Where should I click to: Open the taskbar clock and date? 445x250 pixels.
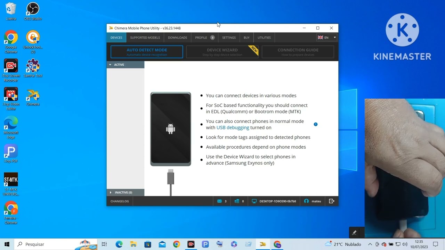coord(419,244)
